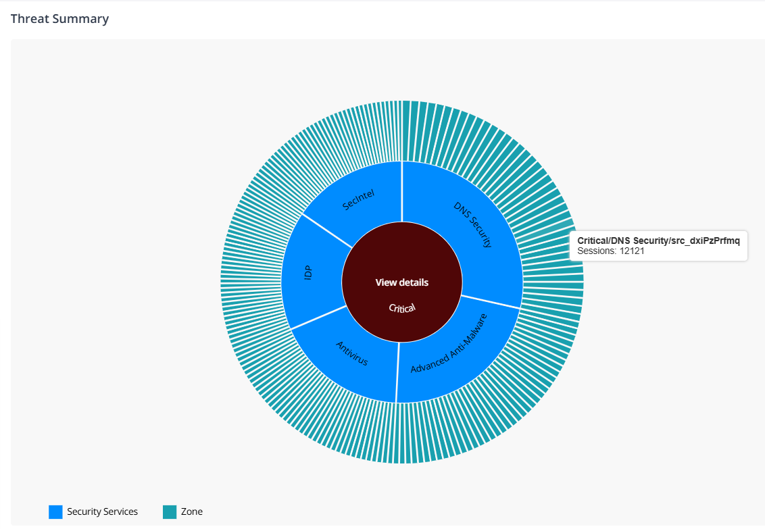
Task: Toggle the Security Services legend swatch
Action: click(55, 512)
